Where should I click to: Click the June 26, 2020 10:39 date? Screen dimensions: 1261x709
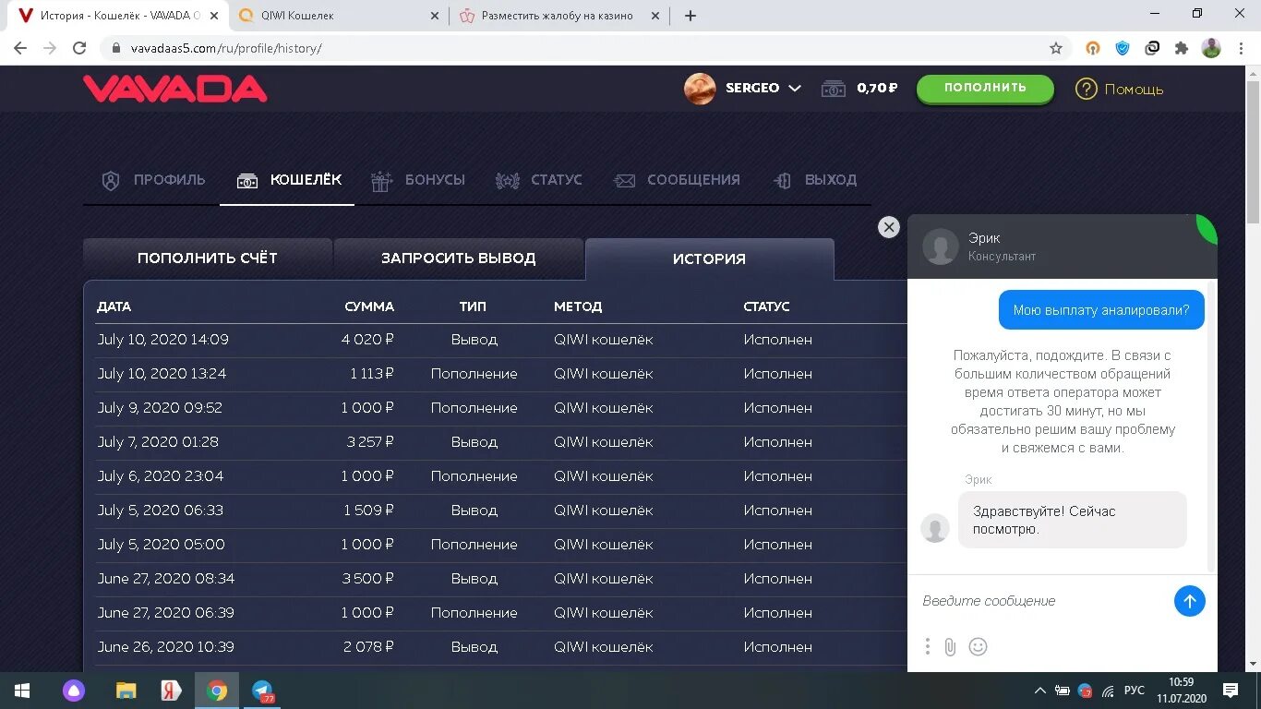(x=166, y=647)
